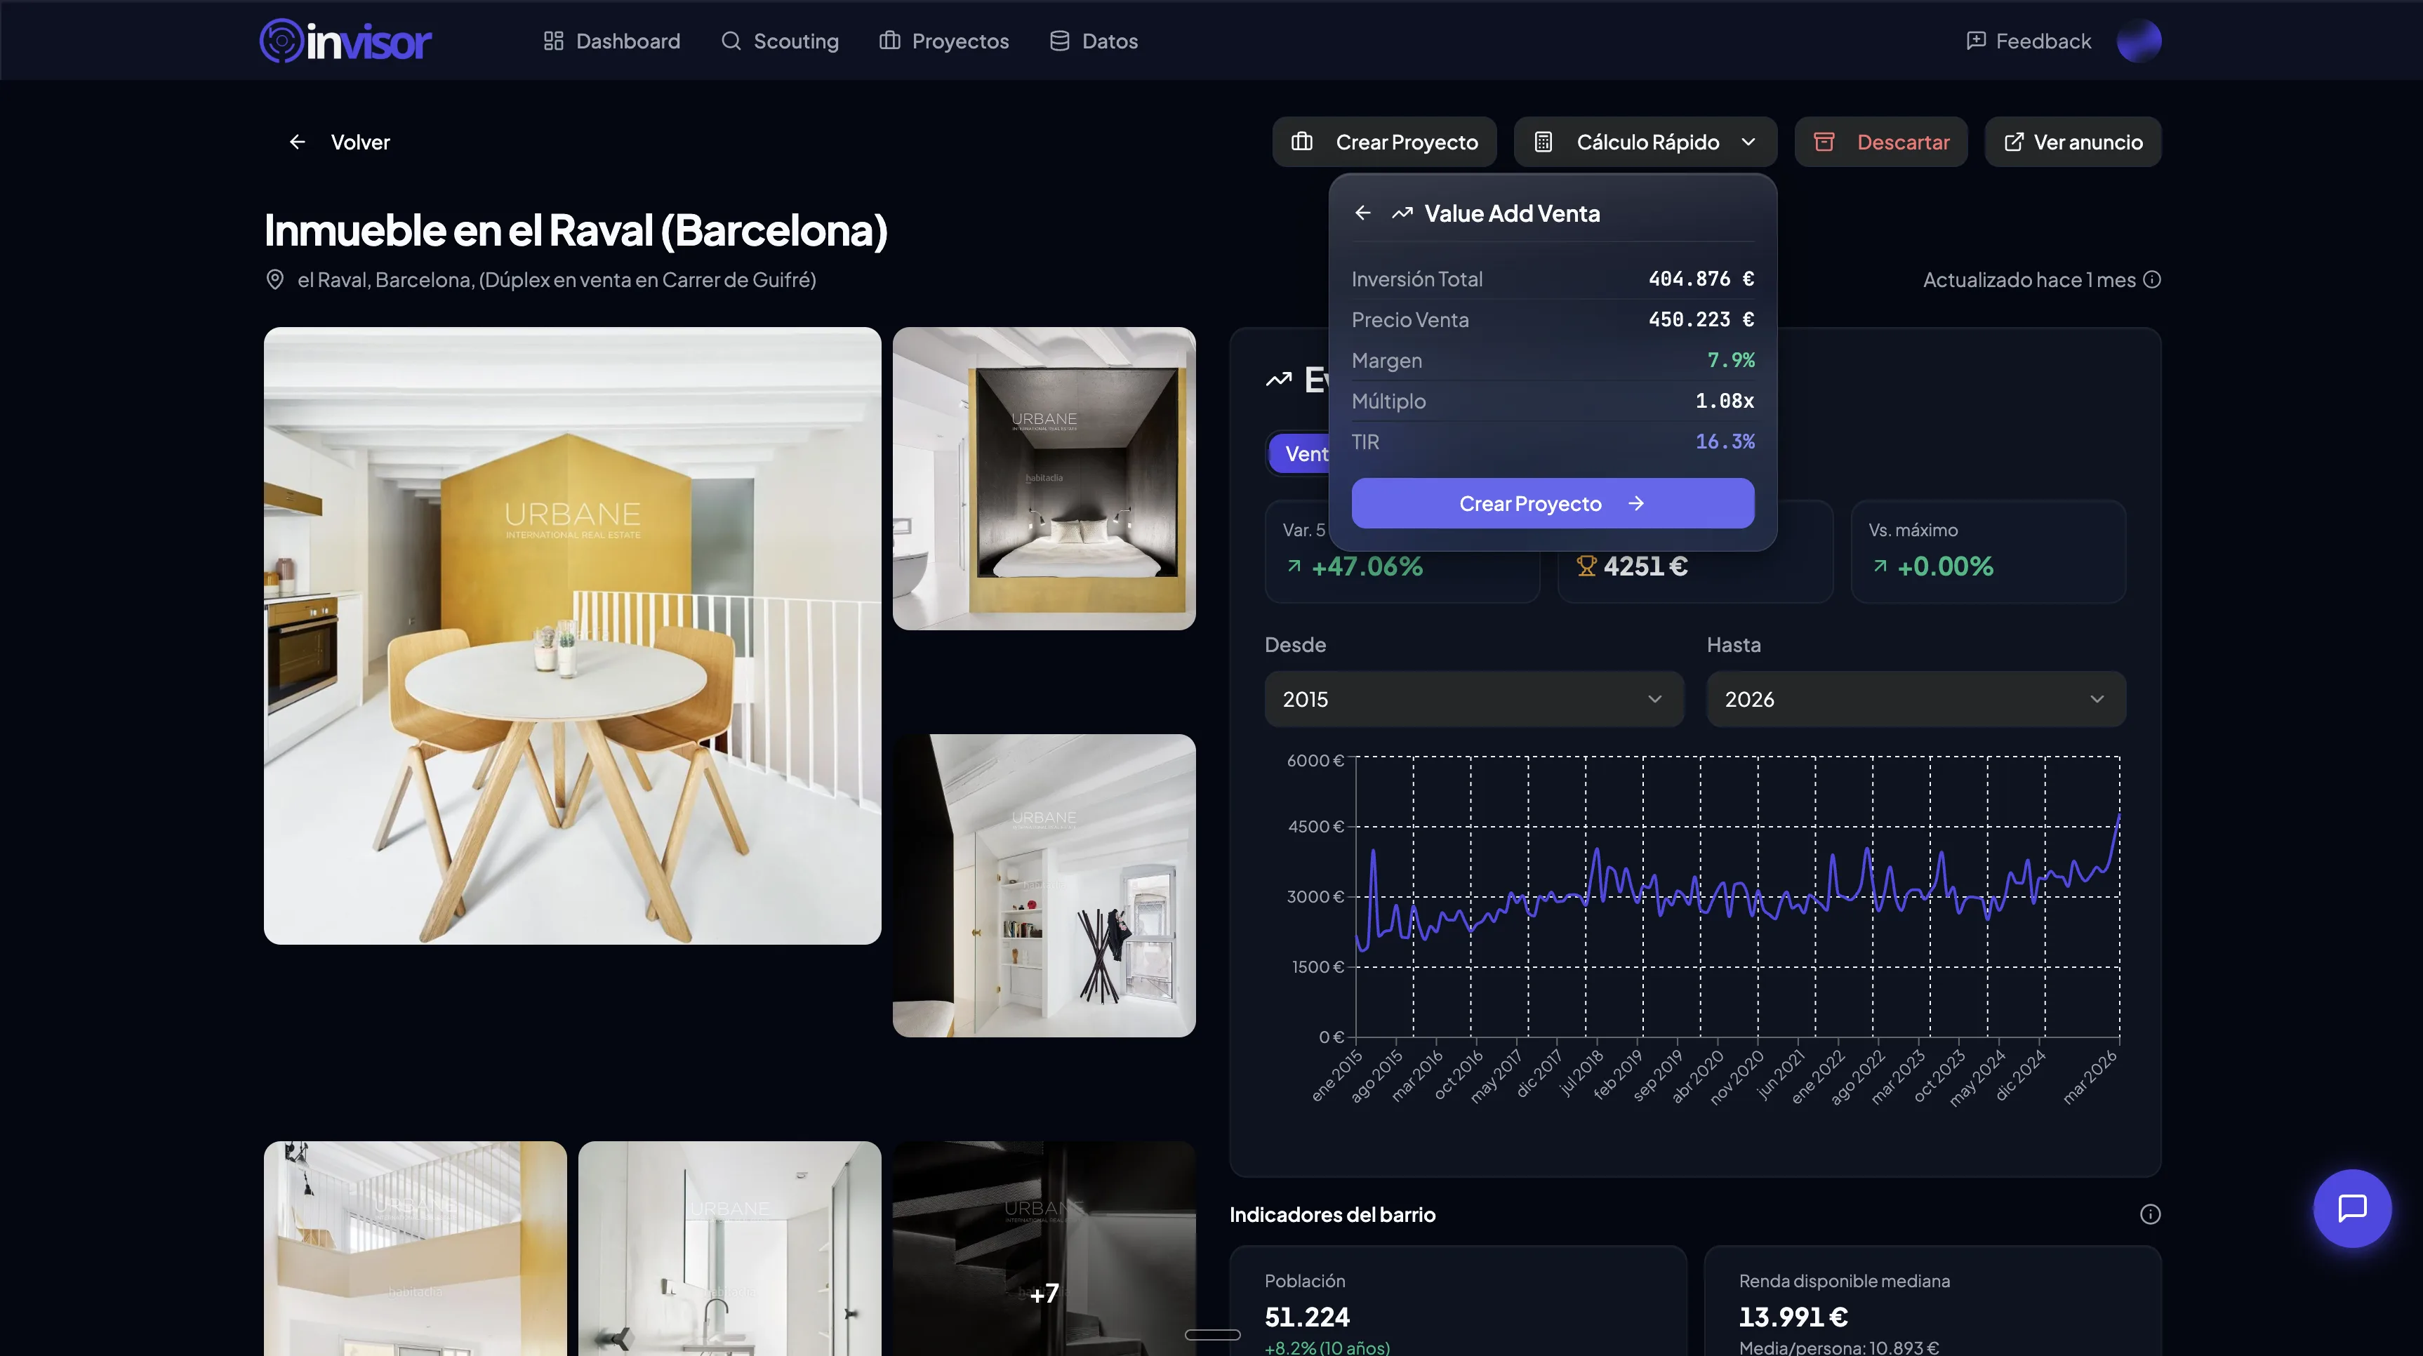This screenshot has width=2423, height=1356.
Task: Open the floating chat bubble
Action: click(2354, 1209)
